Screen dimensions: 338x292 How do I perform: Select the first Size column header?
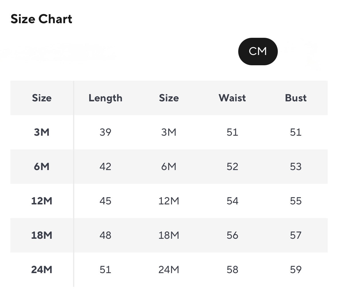[x=42, y=98]
